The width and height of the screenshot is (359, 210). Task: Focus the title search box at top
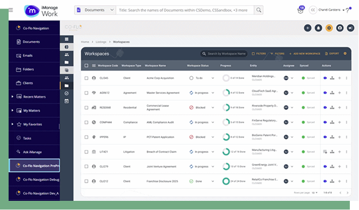click(185, 10)
